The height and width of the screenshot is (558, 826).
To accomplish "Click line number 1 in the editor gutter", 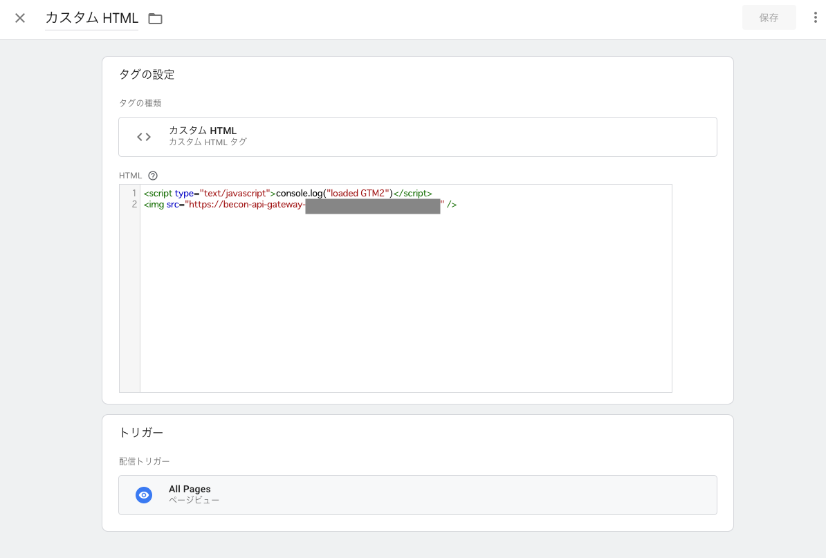I will 134,193.
